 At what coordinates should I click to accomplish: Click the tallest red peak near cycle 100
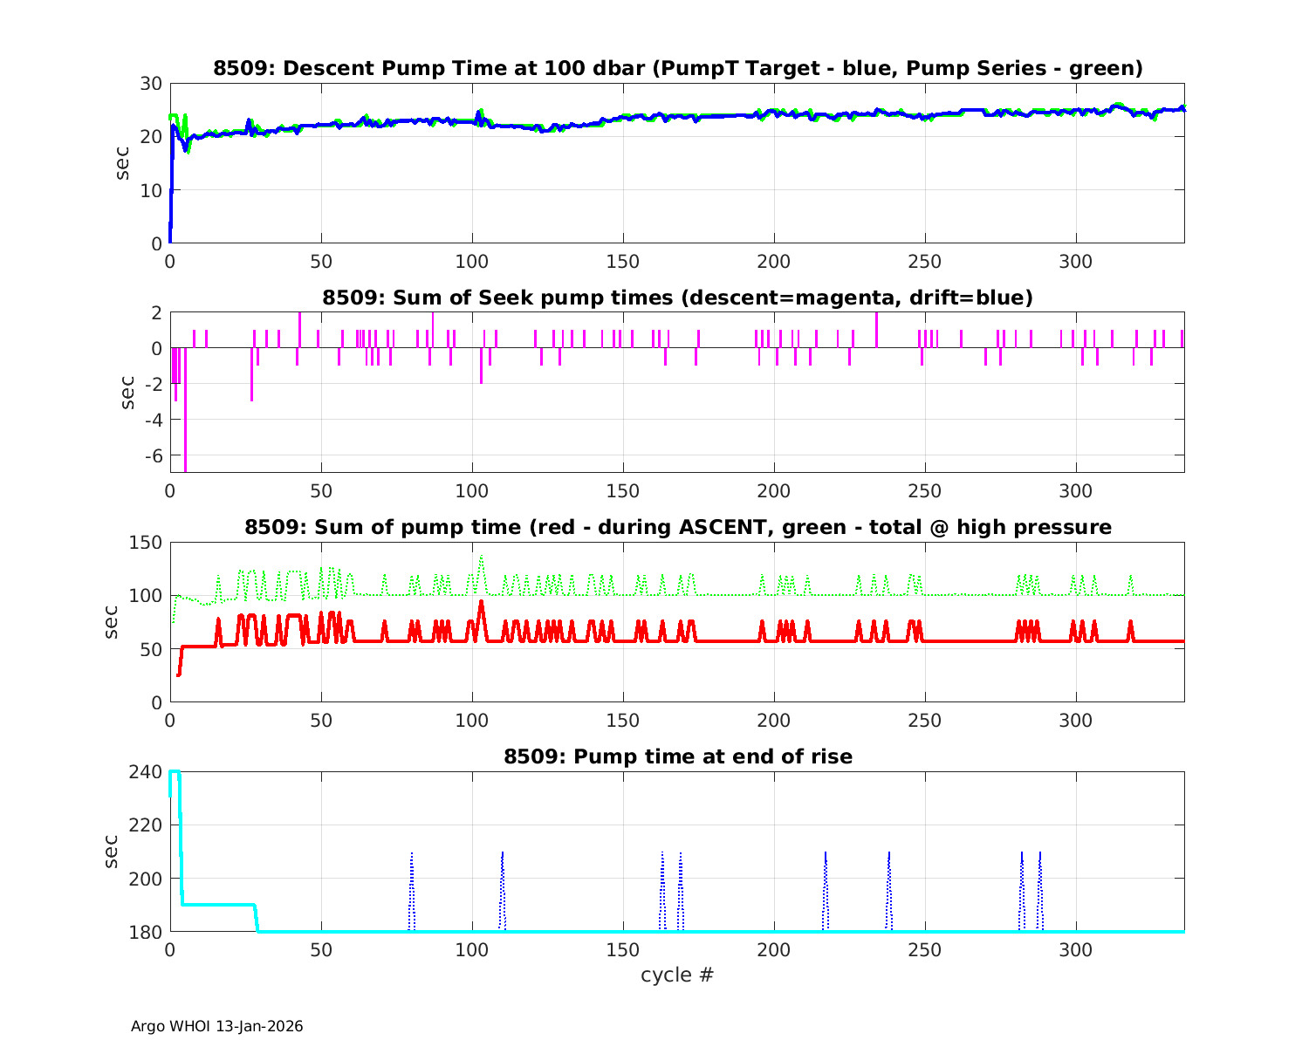[x=481, y=604]
